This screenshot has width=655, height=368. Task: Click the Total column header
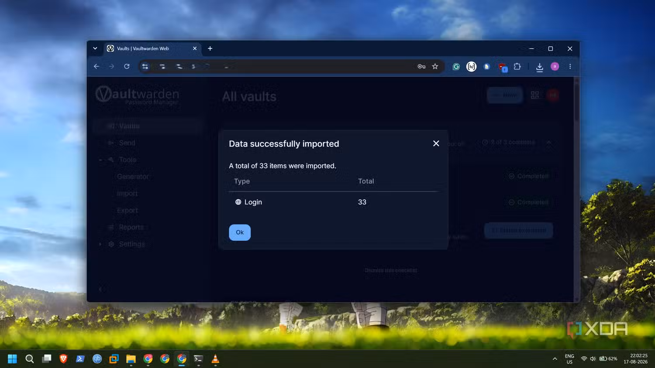coord(366,181)
